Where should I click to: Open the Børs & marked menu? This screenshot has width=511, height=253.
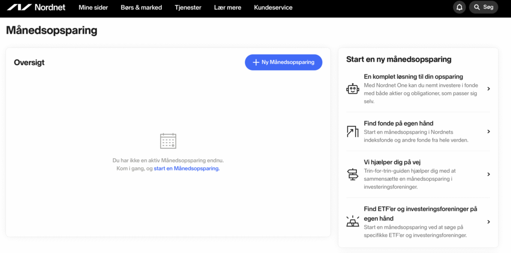coord(141,7)
